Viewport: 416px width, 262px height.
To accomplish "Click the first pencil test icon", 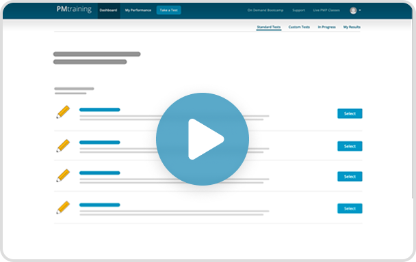I will (63, 112).
